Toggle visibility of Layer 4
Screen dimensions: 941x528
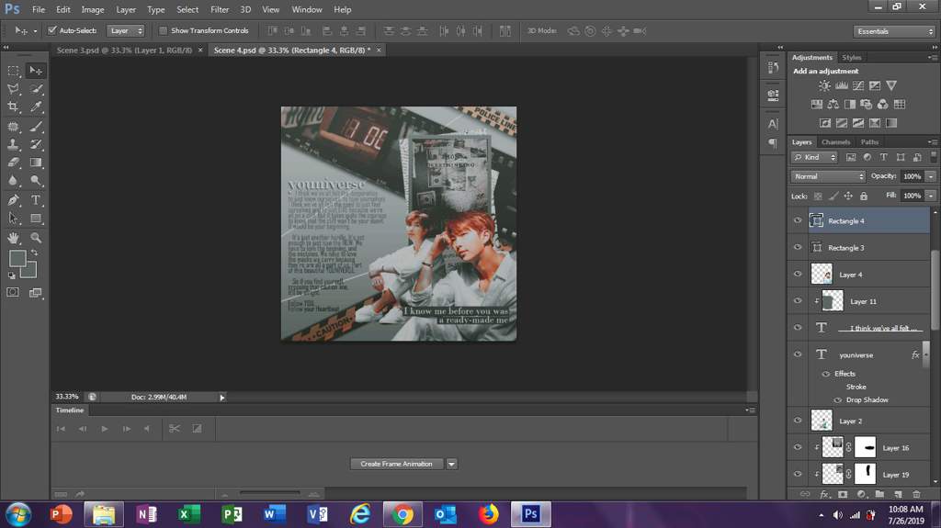tap(798, 274)
